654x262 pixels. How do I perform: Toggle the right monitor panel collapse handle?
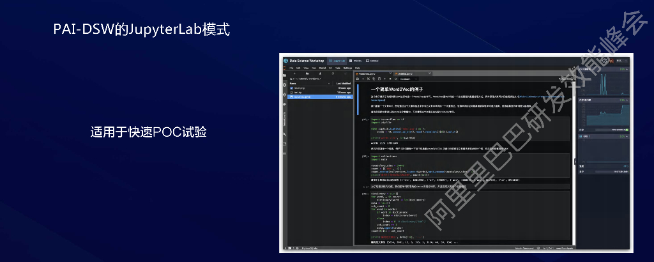(x=574, y=162)
